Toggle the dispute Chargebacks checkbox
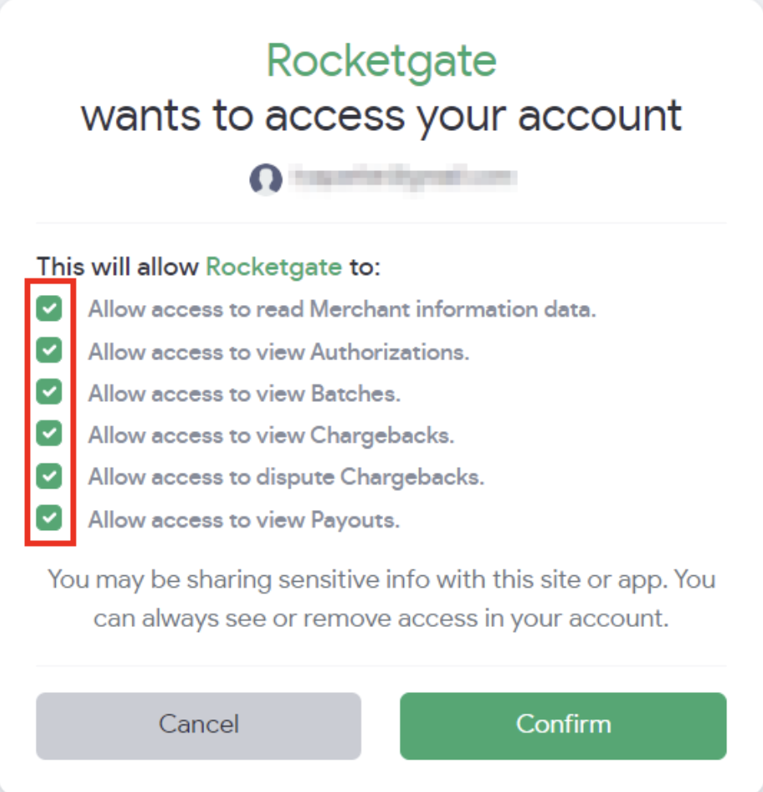The height and width of the screenshot is (792, 763). coord(49,476)
